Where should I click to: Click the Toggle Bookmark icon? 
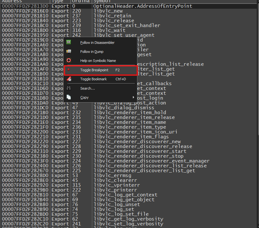(69, 79)
